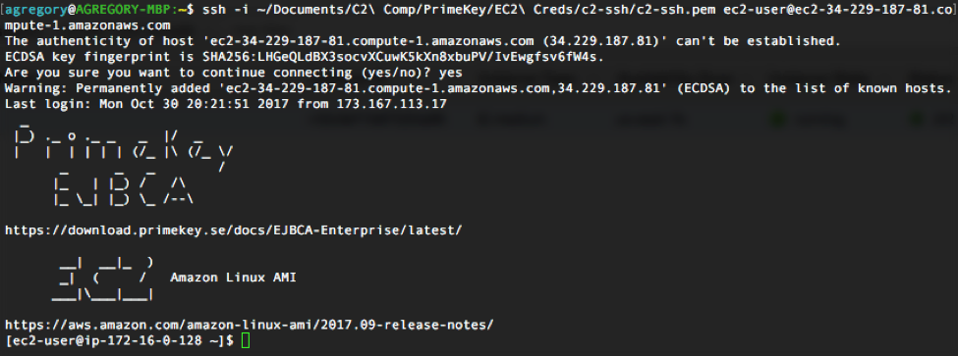Viewport: 958px width, 356px height.
Task: Open the aws.amazon.com amazon-linux-ami release notes URL
Action: [x=249, y=325]
